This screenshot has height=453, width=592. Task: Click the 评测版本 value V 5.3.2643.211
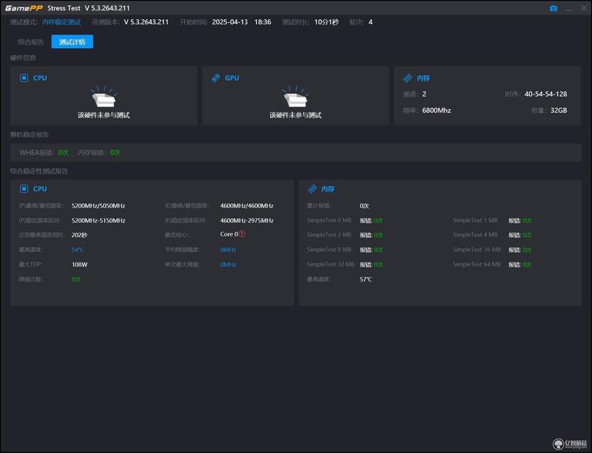coord(146,22)
